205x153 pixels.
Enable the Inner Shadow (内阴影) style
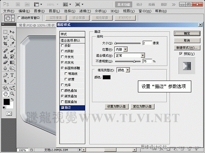62,51
